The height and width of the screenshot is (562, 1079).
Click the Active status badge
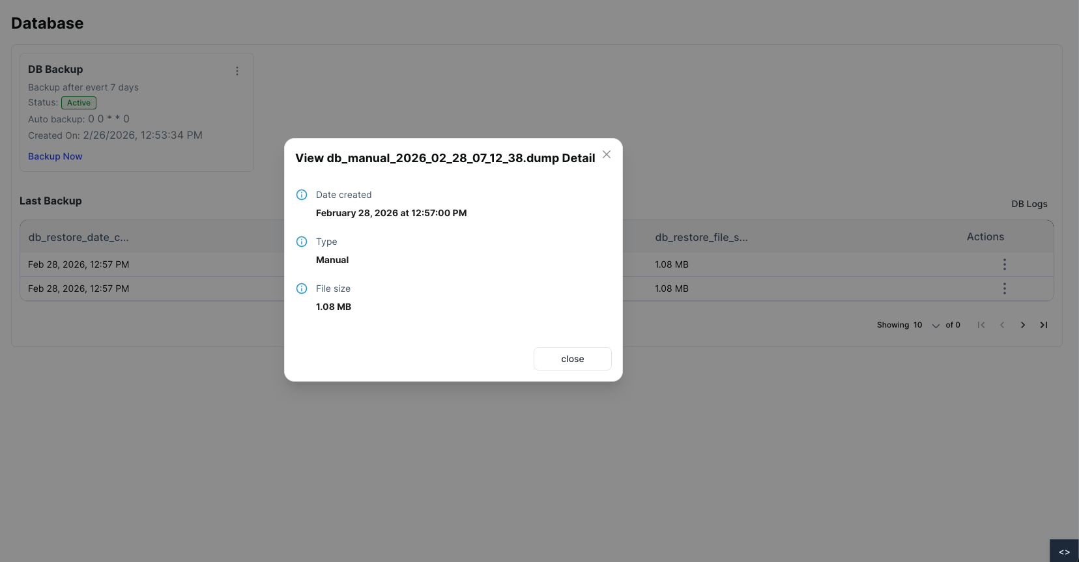point(79,103)
